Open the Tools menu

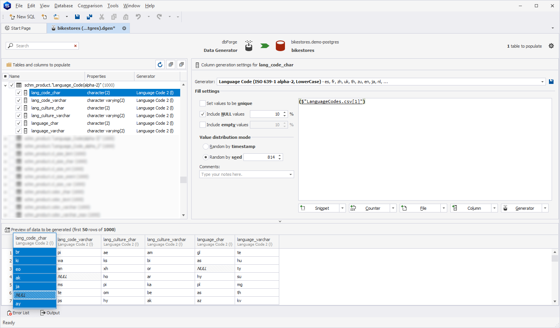coord(113,6)
